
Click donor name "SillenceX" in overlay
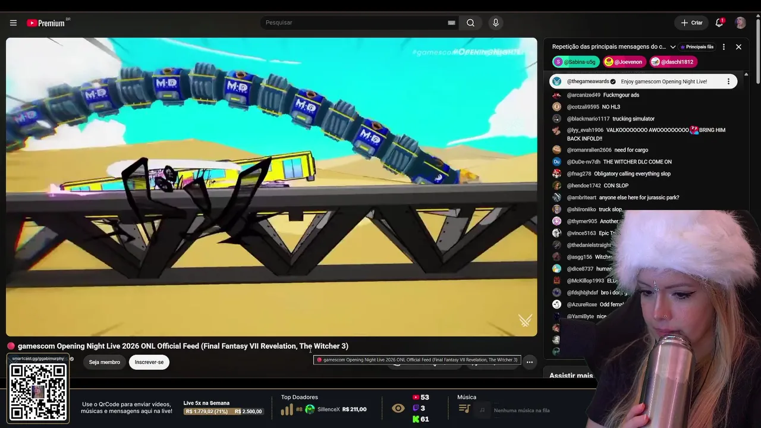(x=329, y=409)
